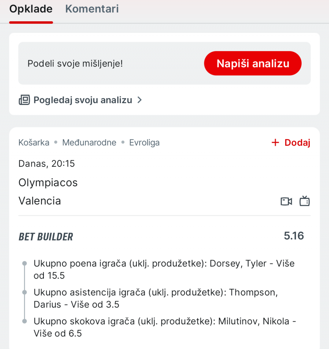Click the TV broadcast icon

tap(304, 201)
